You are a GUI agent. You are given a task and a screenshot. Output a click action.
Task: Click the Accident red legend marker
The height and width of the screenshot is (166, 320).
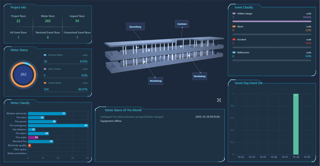tap(234, 39)
